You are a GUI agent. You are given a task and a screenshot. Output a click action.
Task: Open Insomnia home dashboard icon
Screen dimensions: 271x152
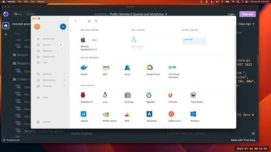click(x=6, y=26)
